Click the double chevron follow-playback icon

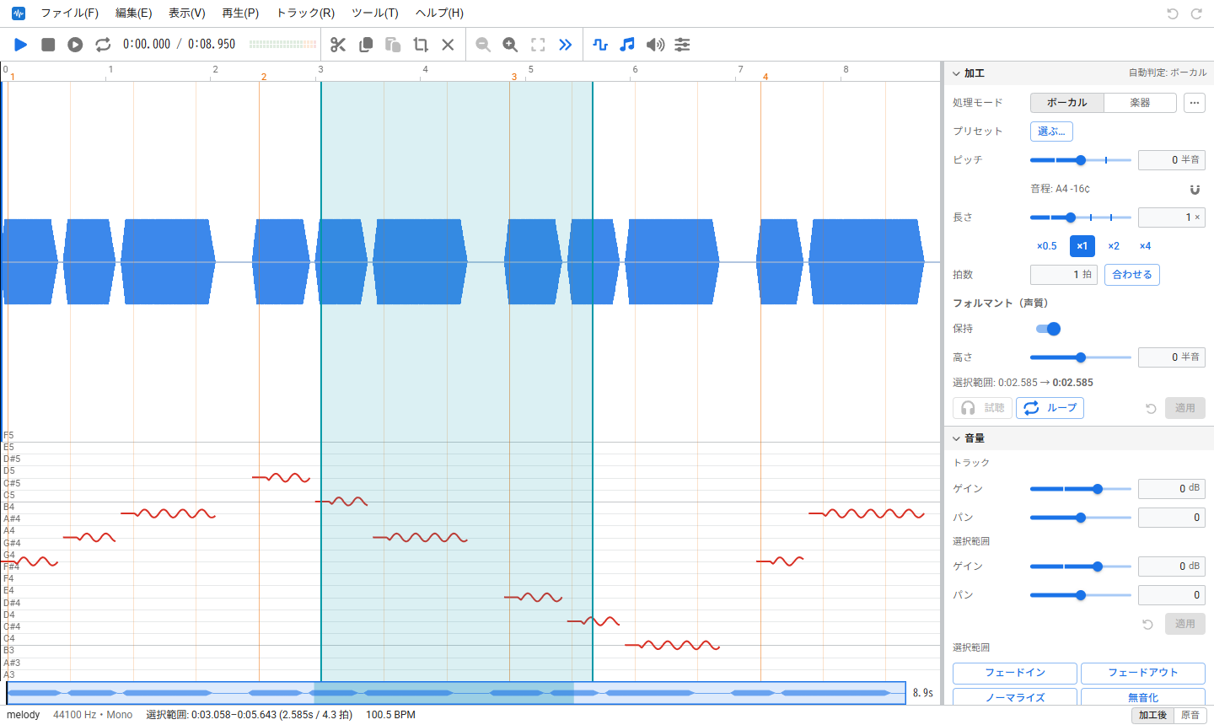coord(565,45)
